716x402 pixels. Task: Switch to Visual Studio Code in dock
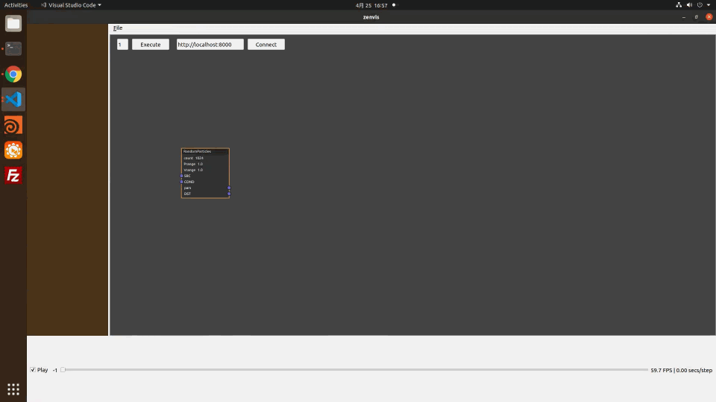[x=13, y=99]
